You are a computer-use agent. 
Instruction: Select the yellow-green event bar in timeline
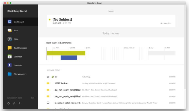pos(66,53)
